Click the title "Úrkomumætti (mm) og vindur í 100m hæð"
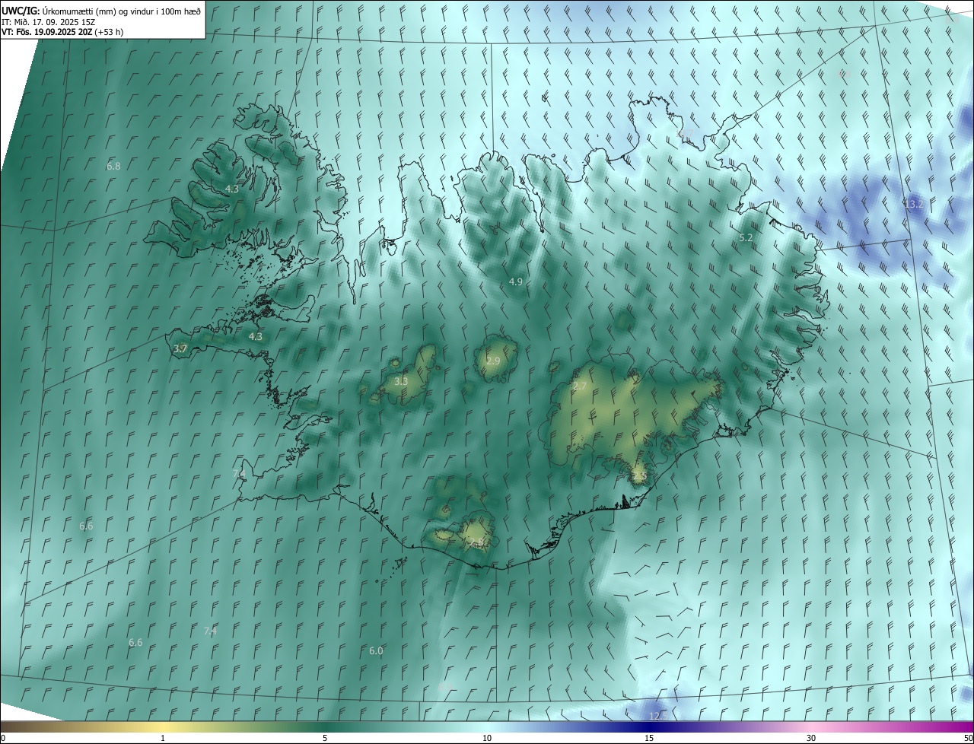974x744 pixels. (x=121, y=11)
